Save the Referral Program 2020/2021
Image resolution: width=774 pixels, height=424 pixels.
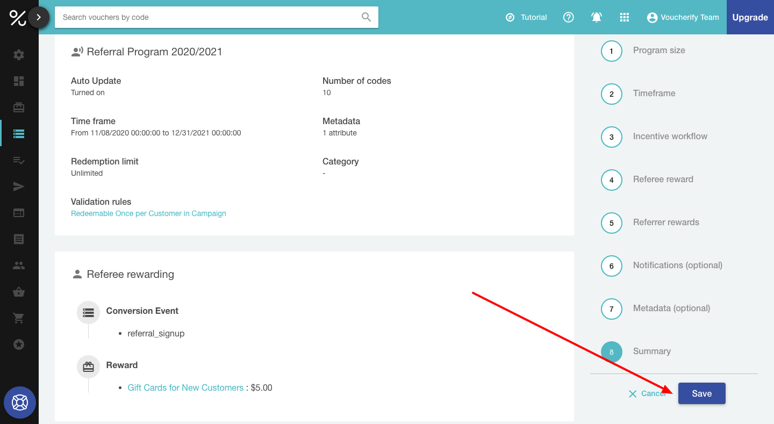pyautogui.click(x=701, y=393)
